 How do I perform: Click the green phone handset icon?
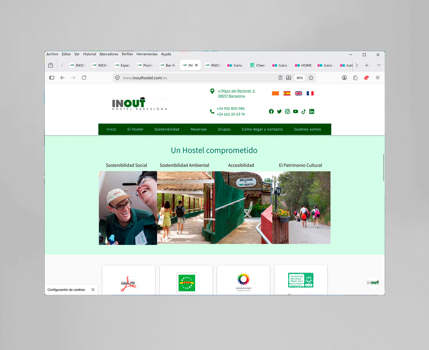coord(212,111)
